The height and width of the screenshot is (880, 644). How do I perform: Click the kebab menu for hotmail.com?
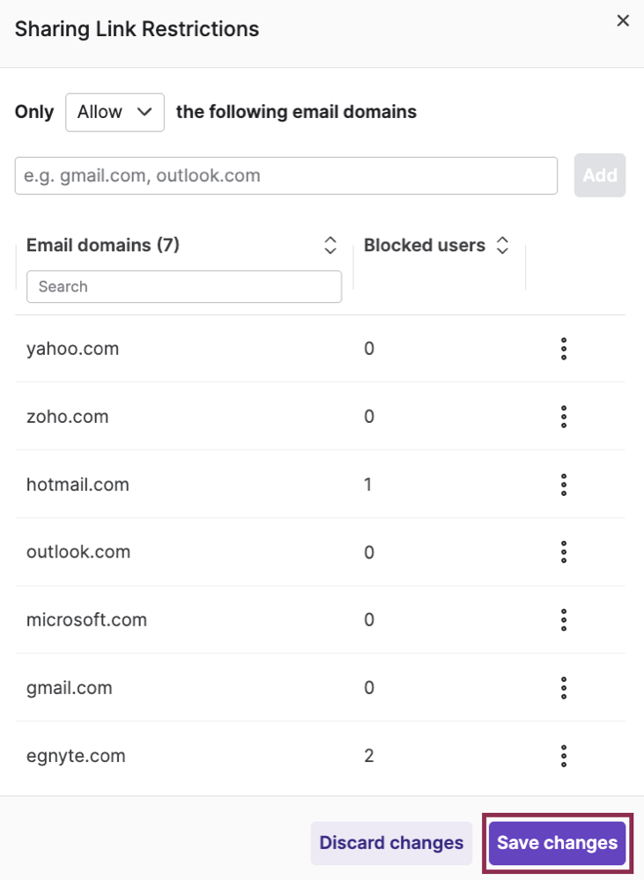[563, 484]
